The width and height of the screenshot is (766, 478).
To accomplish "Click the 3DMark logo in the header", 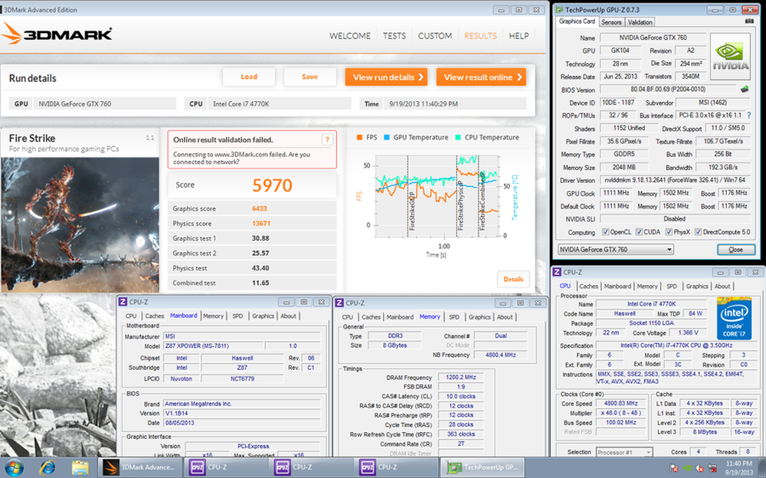I will pos(57,34).
